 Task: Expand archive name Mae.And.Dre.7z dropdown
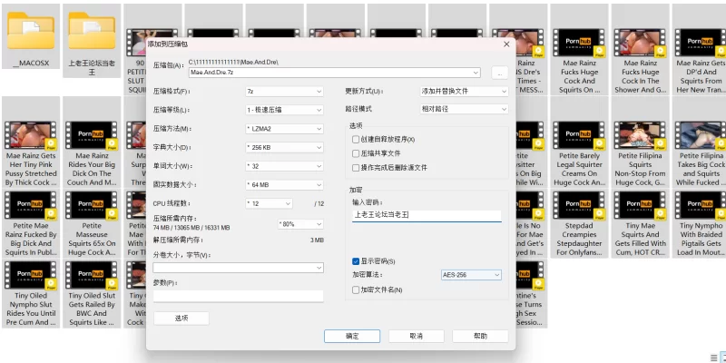pos(476,73)
